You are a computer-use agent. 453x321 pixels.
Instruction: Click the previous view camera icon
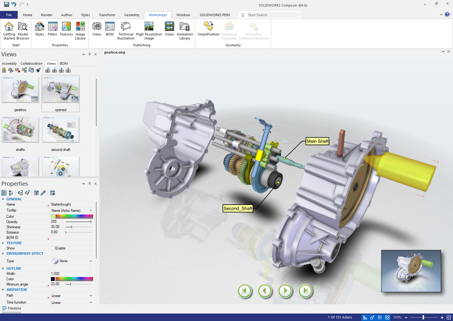48,71
